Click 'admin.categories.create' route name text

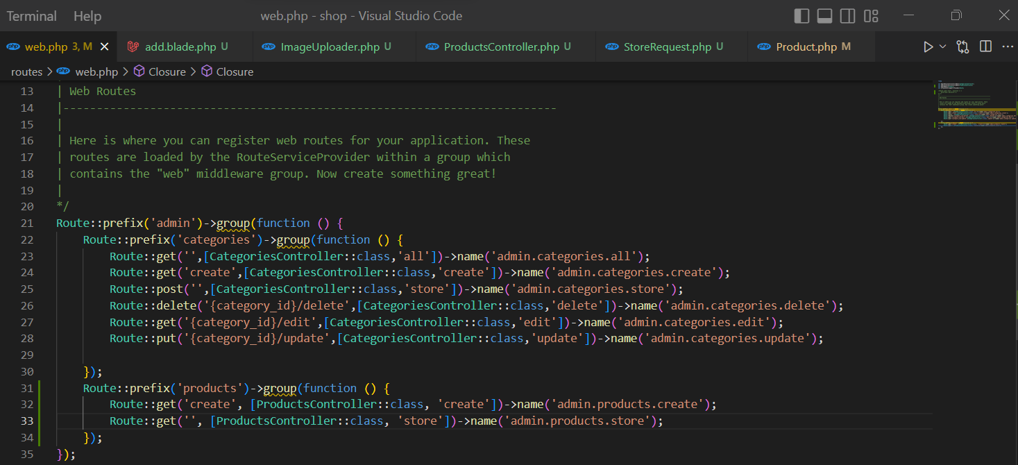tap(634, 273)
